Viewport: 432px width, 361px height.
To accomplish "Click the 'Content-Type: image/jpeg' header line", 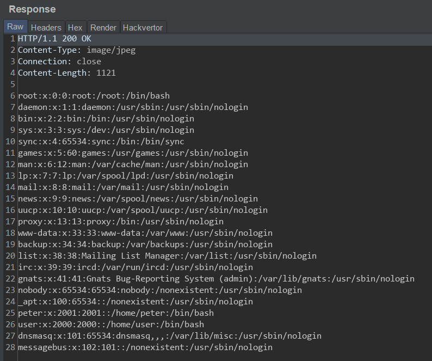I will click(77, 50).
